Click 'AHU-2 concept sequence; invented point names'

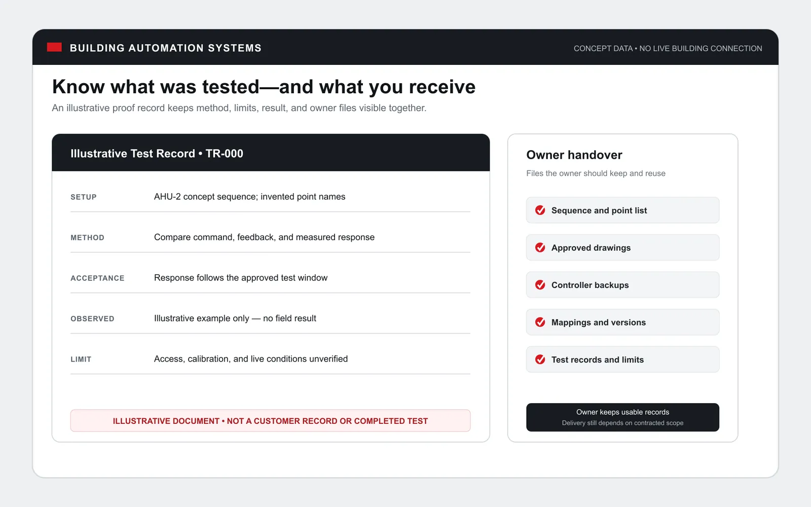[x=249, y=197]
